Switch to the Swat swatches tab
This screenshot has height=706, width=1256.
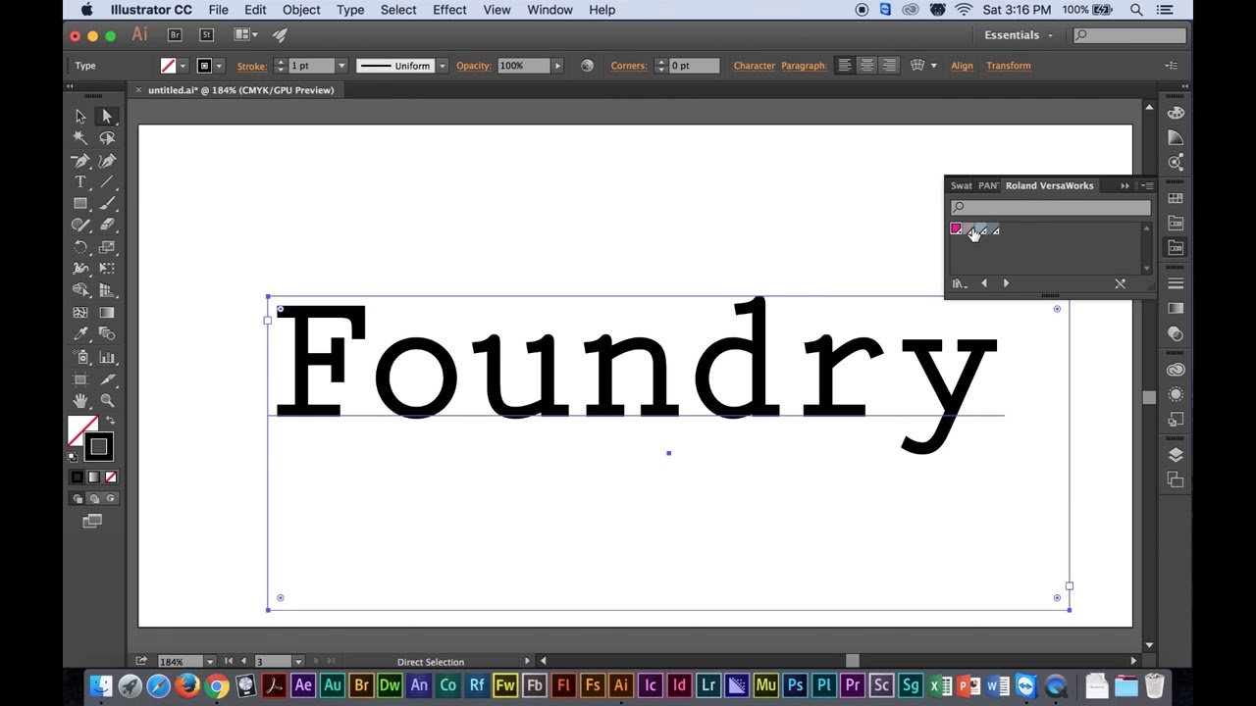point(961,185)
